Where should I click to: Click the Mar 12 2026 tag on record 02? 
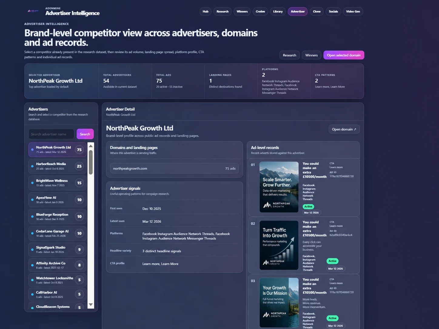[x=336, y=269]
